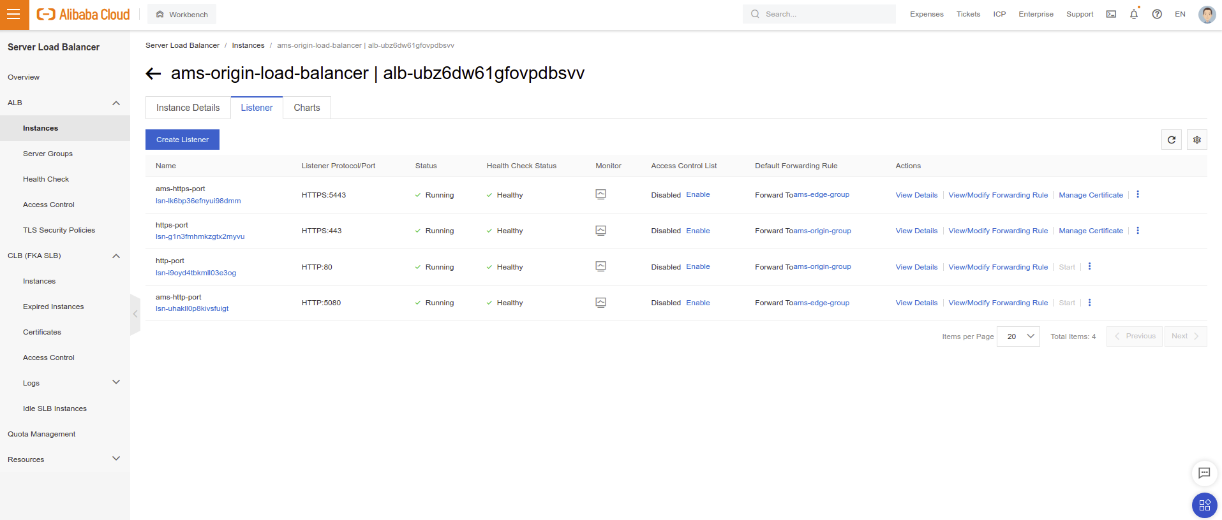View monitor chart for ams-http-port

point(600,303)
